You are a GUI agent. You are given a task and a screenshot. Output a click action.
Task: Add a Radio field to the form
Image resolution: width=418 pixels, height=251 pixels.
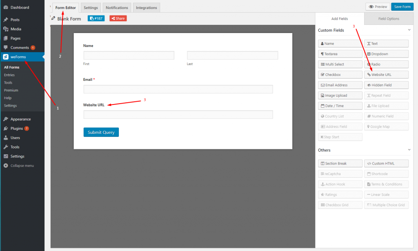click(x=386, y=64)
